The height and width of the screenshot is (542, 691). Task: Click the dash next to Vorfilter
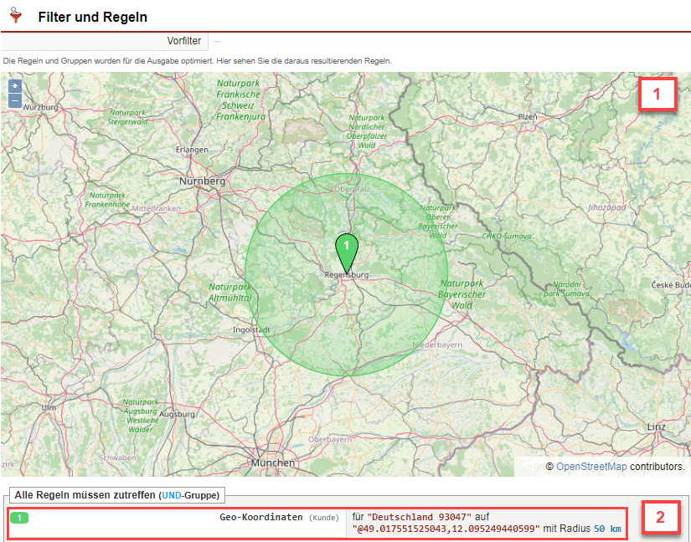click(217, 41)
